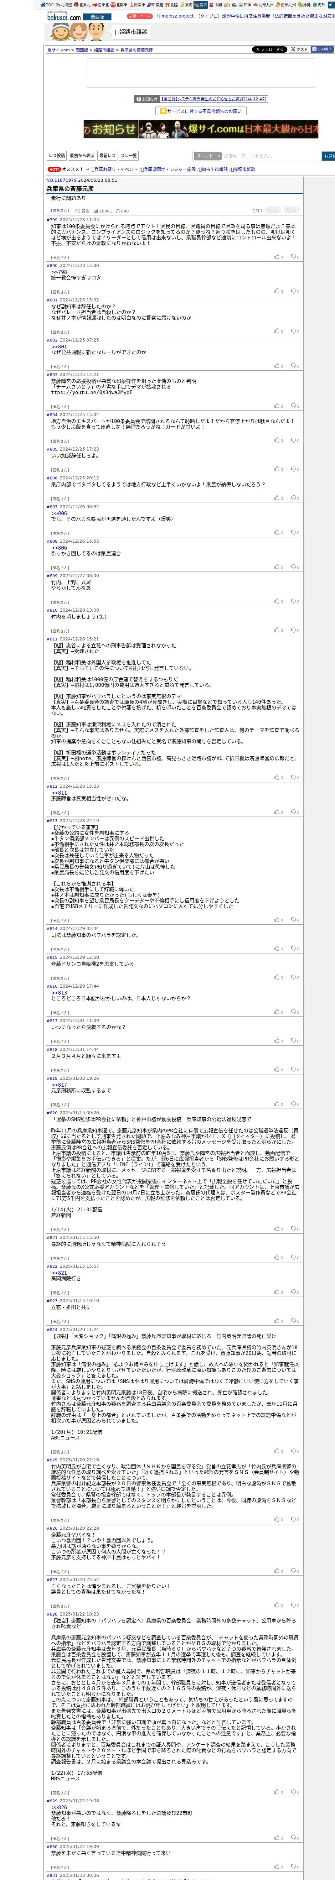The image size is (335, 1880).
Task: Go to the 北部九州 region board
Action: pyautogui.click(x=264, y=4)
